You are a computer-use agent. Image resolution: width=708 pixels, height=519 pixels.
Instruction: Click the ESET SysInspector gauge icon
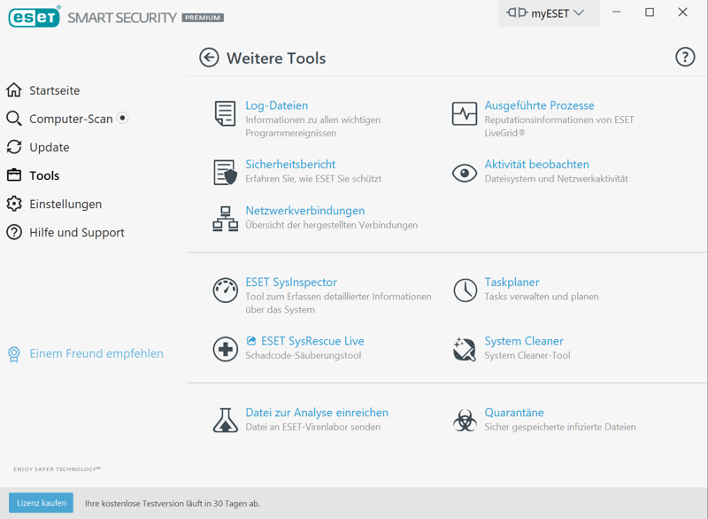coord(225,290)
